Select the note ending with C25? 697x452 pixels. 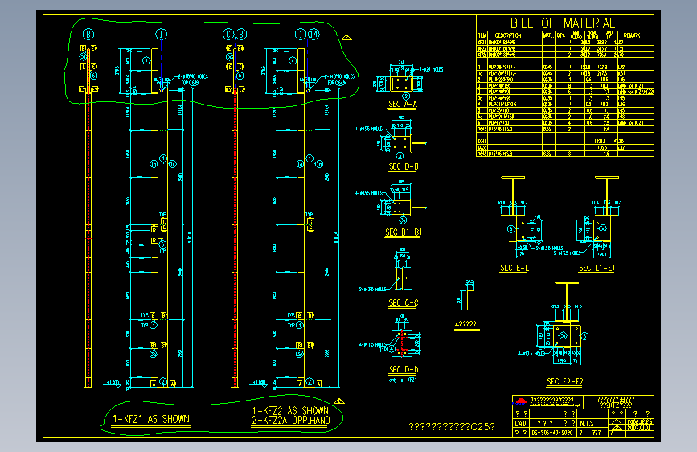pyautogui.click(x=452, y=427)
